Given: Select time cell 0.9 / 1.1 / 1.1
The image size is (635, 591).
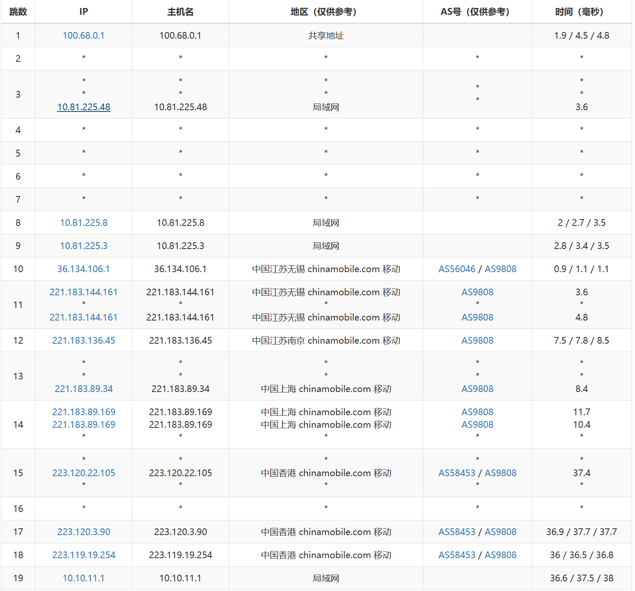Looking at the screenshot, I should coord(582,269).
